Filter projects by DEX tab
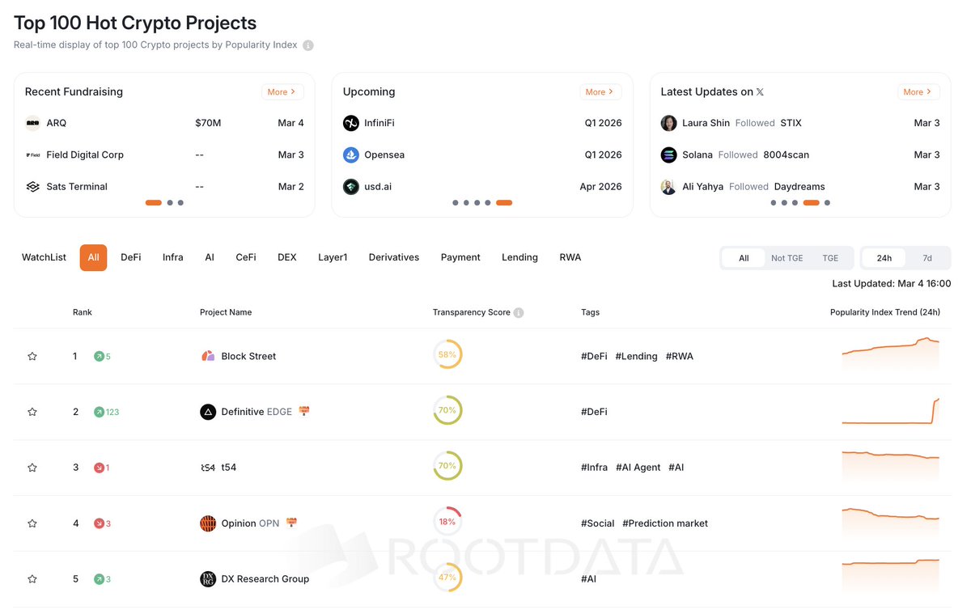Screen dimensions: 971x614 [x=287, y=257]
